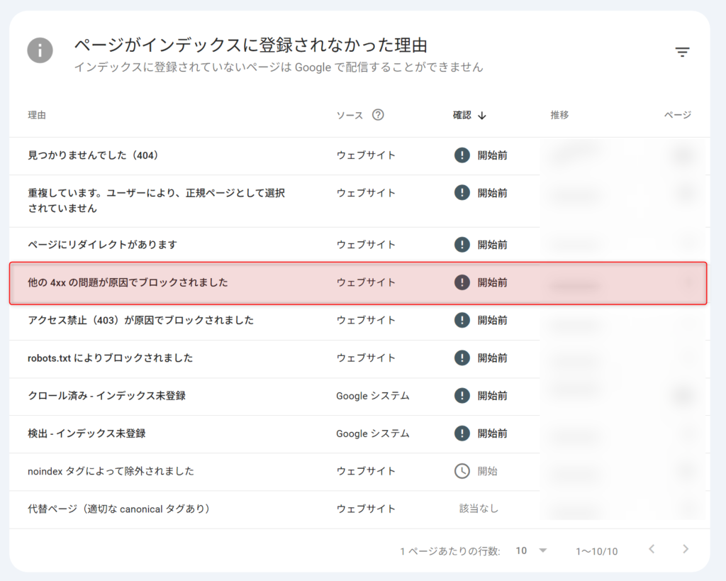The height and width of the screenshot is (581, 726).
Task: Click the info icon next to the report title
Action: (x=40, y=50)
